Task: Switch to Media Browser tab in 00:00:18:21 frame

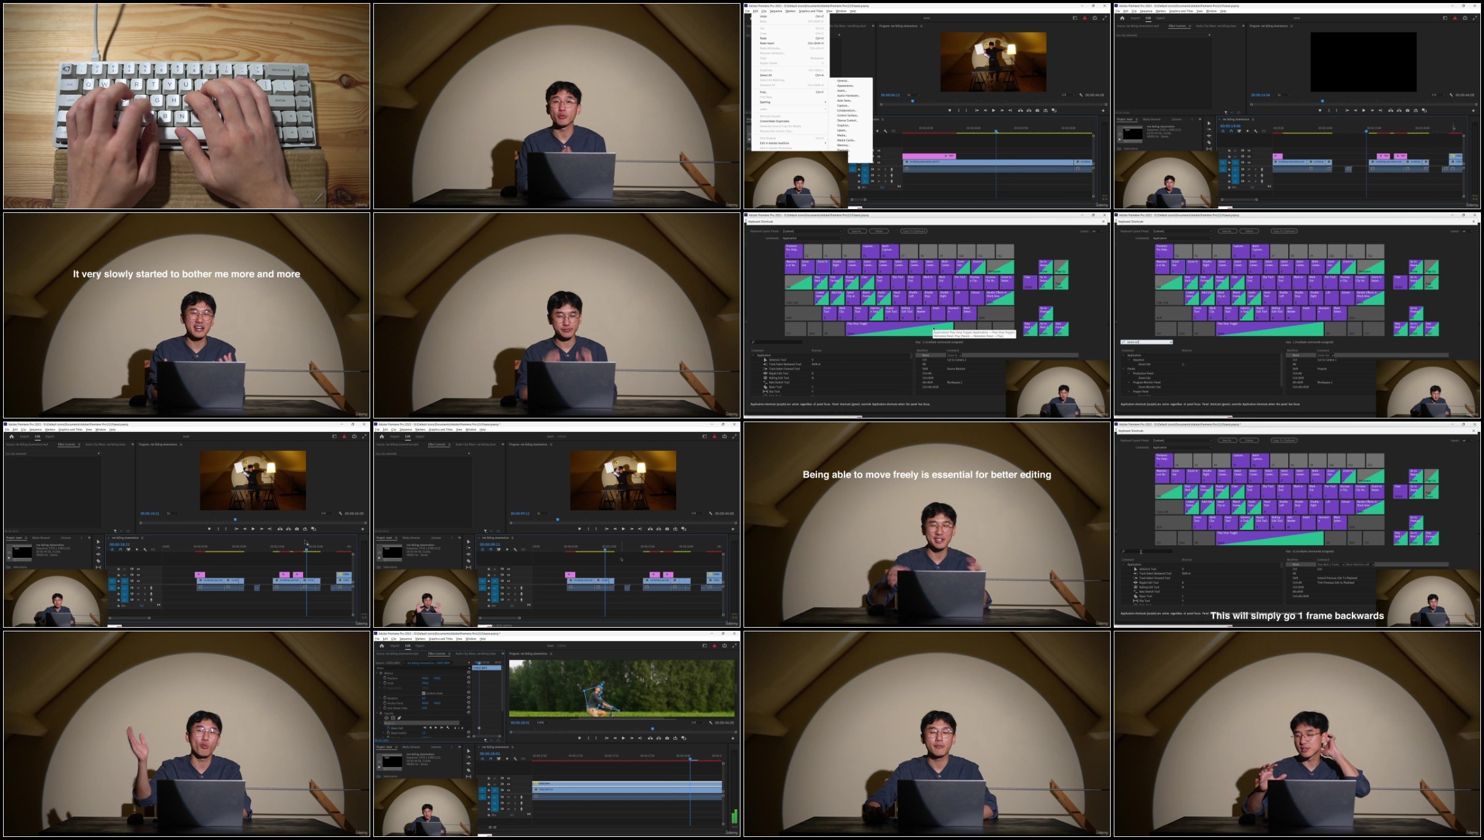Action: pos(41,538)
